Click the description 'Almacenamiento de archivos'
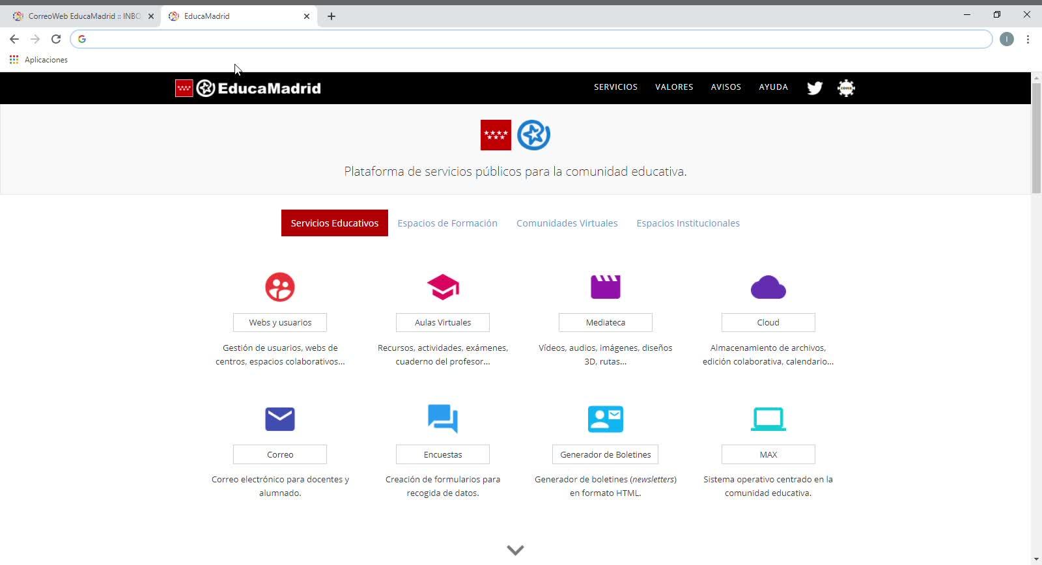 (x=768, y=355)
